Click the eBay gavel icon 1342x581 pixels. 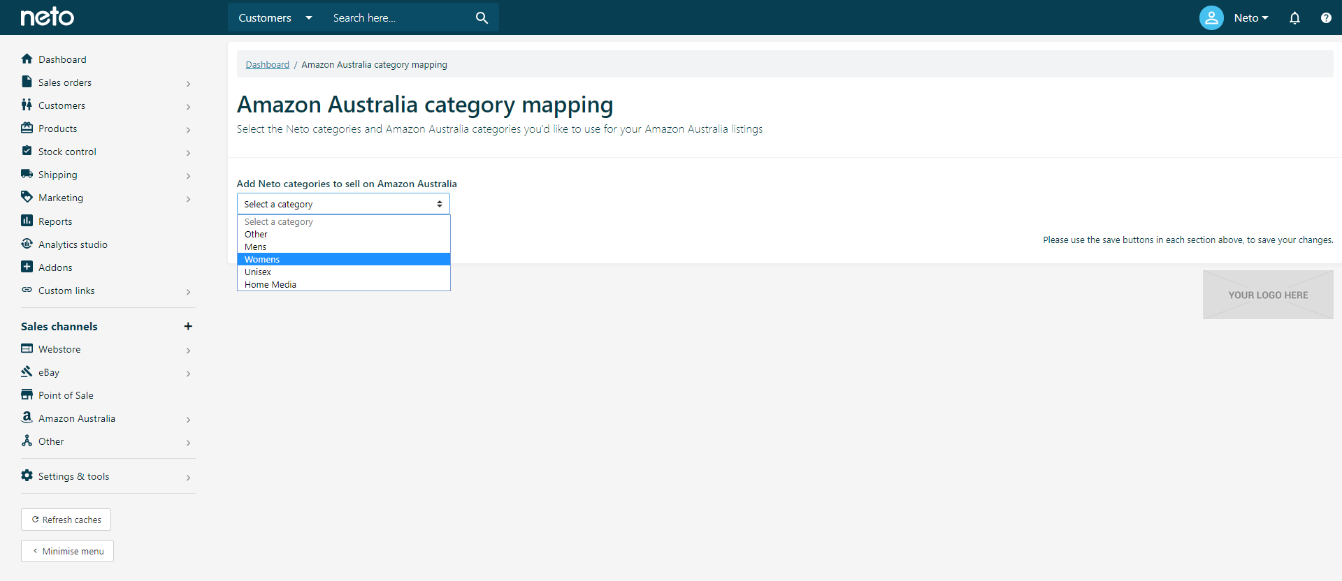[27, 372]
